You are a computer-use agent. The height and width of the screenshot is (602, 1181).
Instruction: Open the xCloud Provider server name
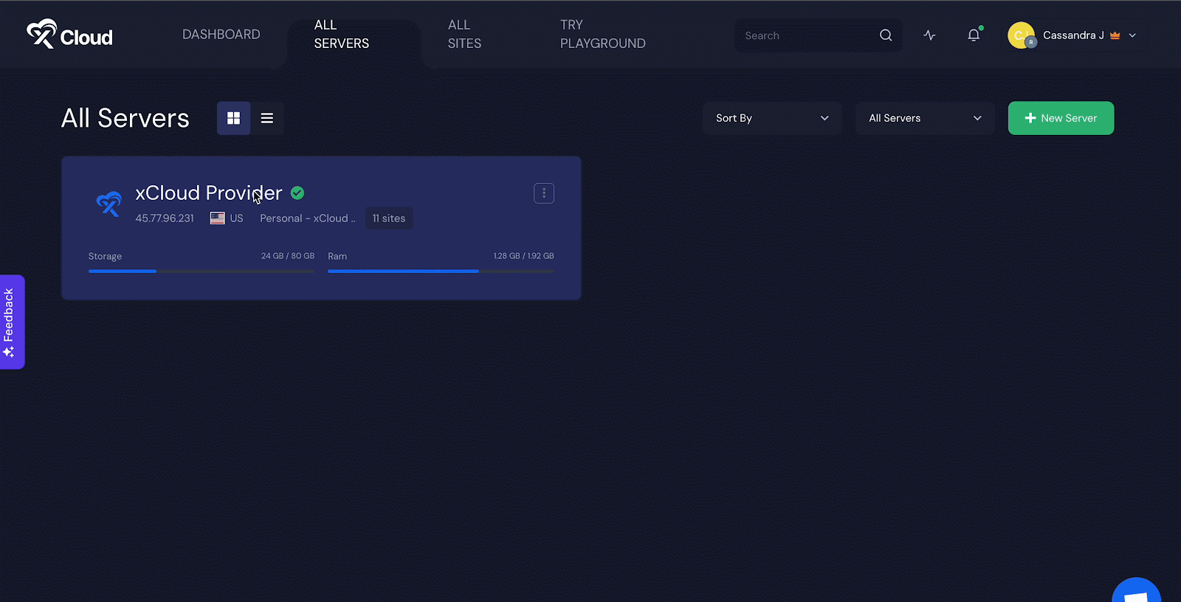[208, 193]
